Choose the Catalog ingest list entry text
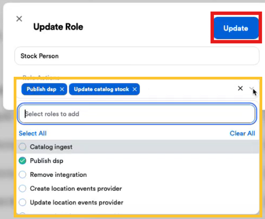The width and height of the screenshot is (265, 219). click(51, 147)
